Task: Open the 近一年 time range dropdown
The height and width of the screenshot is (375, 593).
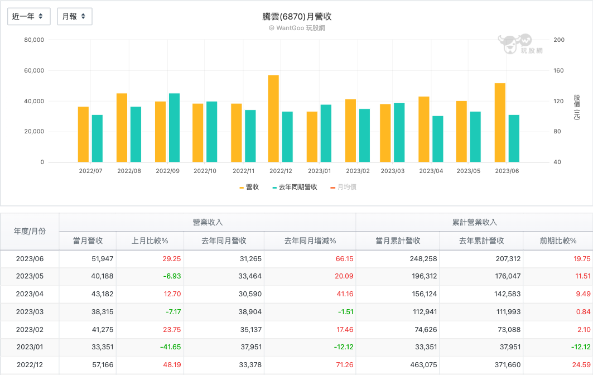Action: 29,16
